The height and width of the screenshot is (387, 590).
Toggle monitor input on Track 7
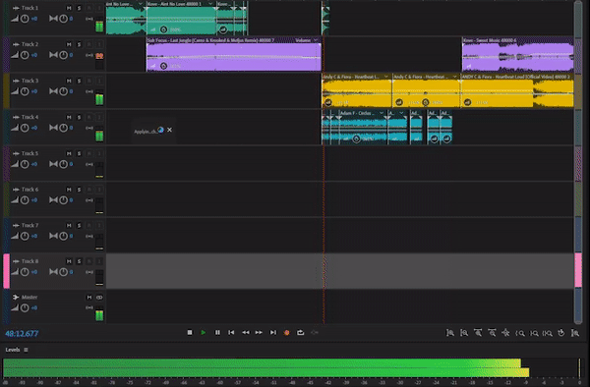(99, 225)
